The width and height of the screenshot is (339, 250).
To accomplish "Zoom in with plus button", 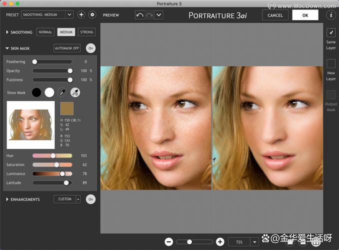I will (220, 242).
